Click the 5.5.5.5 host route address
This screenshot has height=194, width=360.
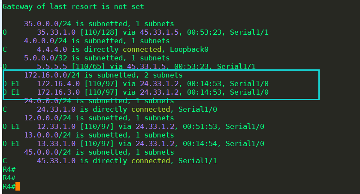(x=52, y=66)
